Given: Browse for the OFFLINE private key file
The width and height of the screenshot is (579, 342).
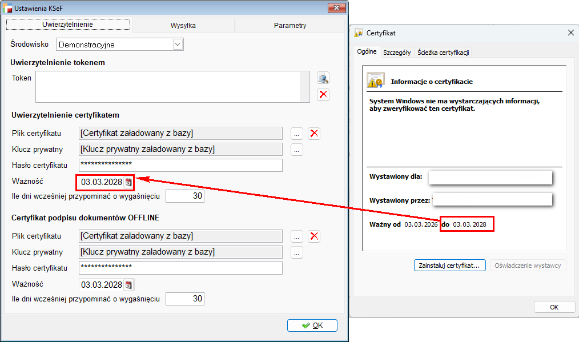Looking at the screenshot, I should 296,252.
